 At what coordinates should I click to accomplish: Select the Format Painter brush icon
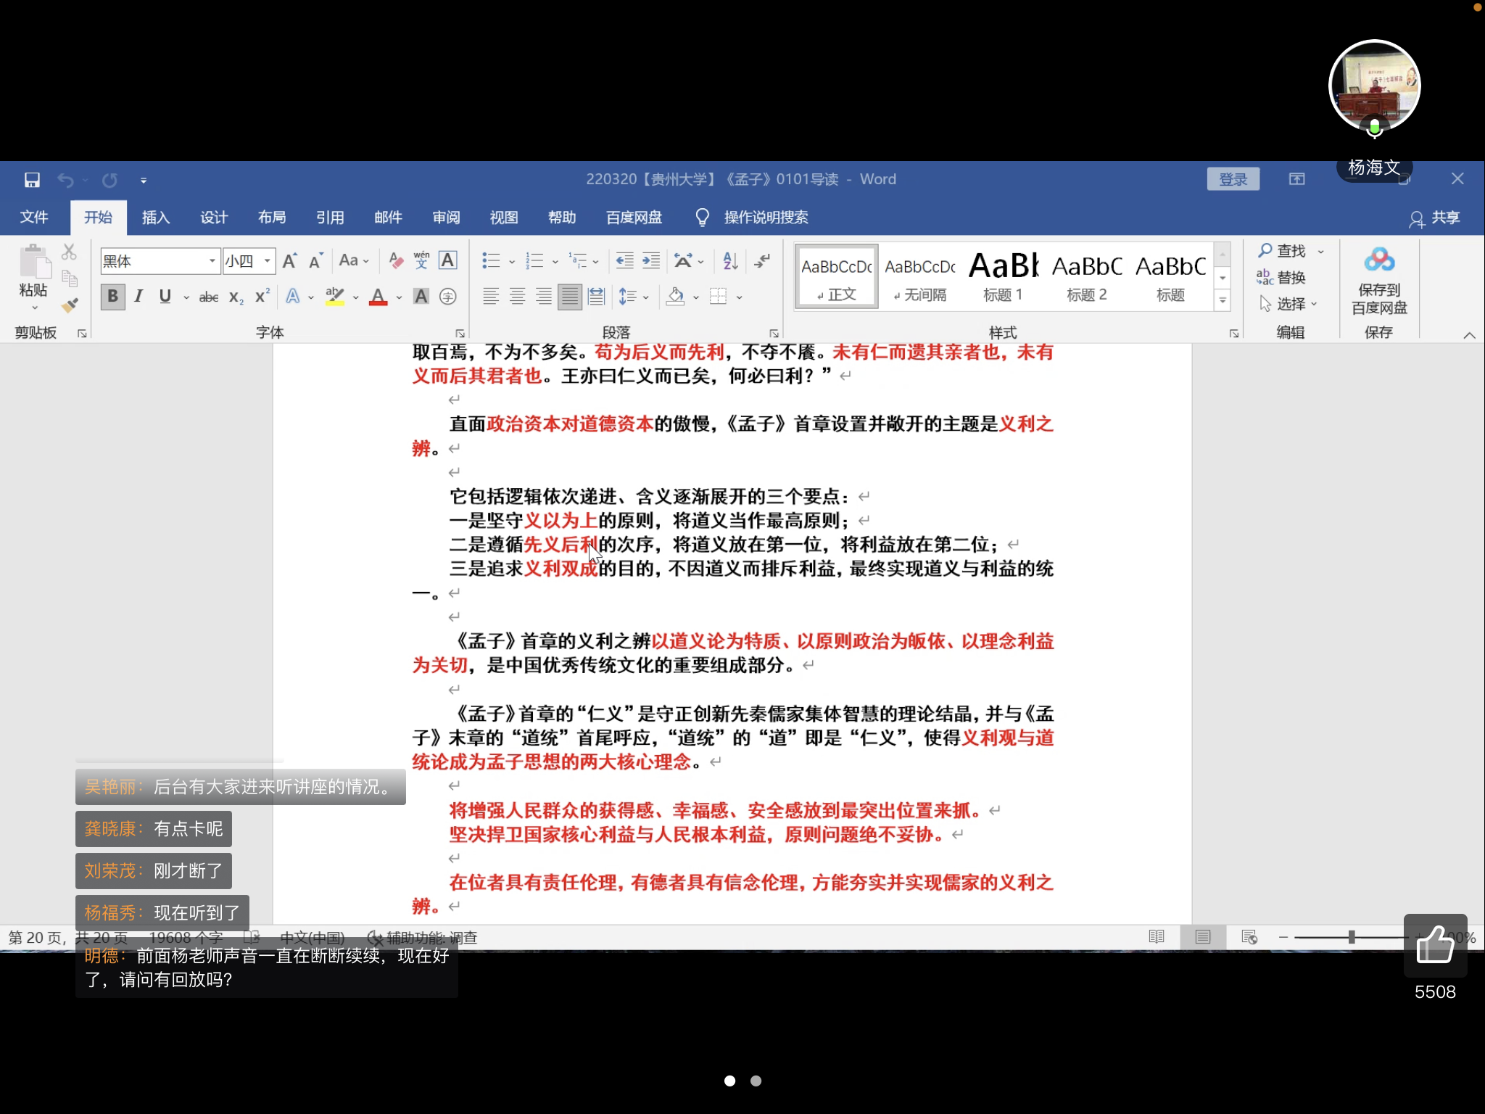(x=70, y=305)
